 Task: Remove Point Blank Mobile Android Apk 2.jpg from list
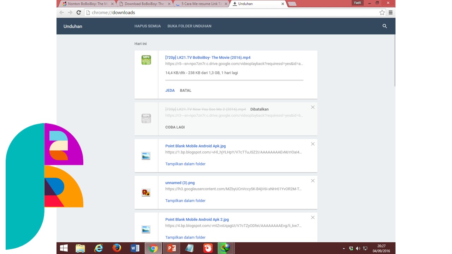(x=313, y=217)
